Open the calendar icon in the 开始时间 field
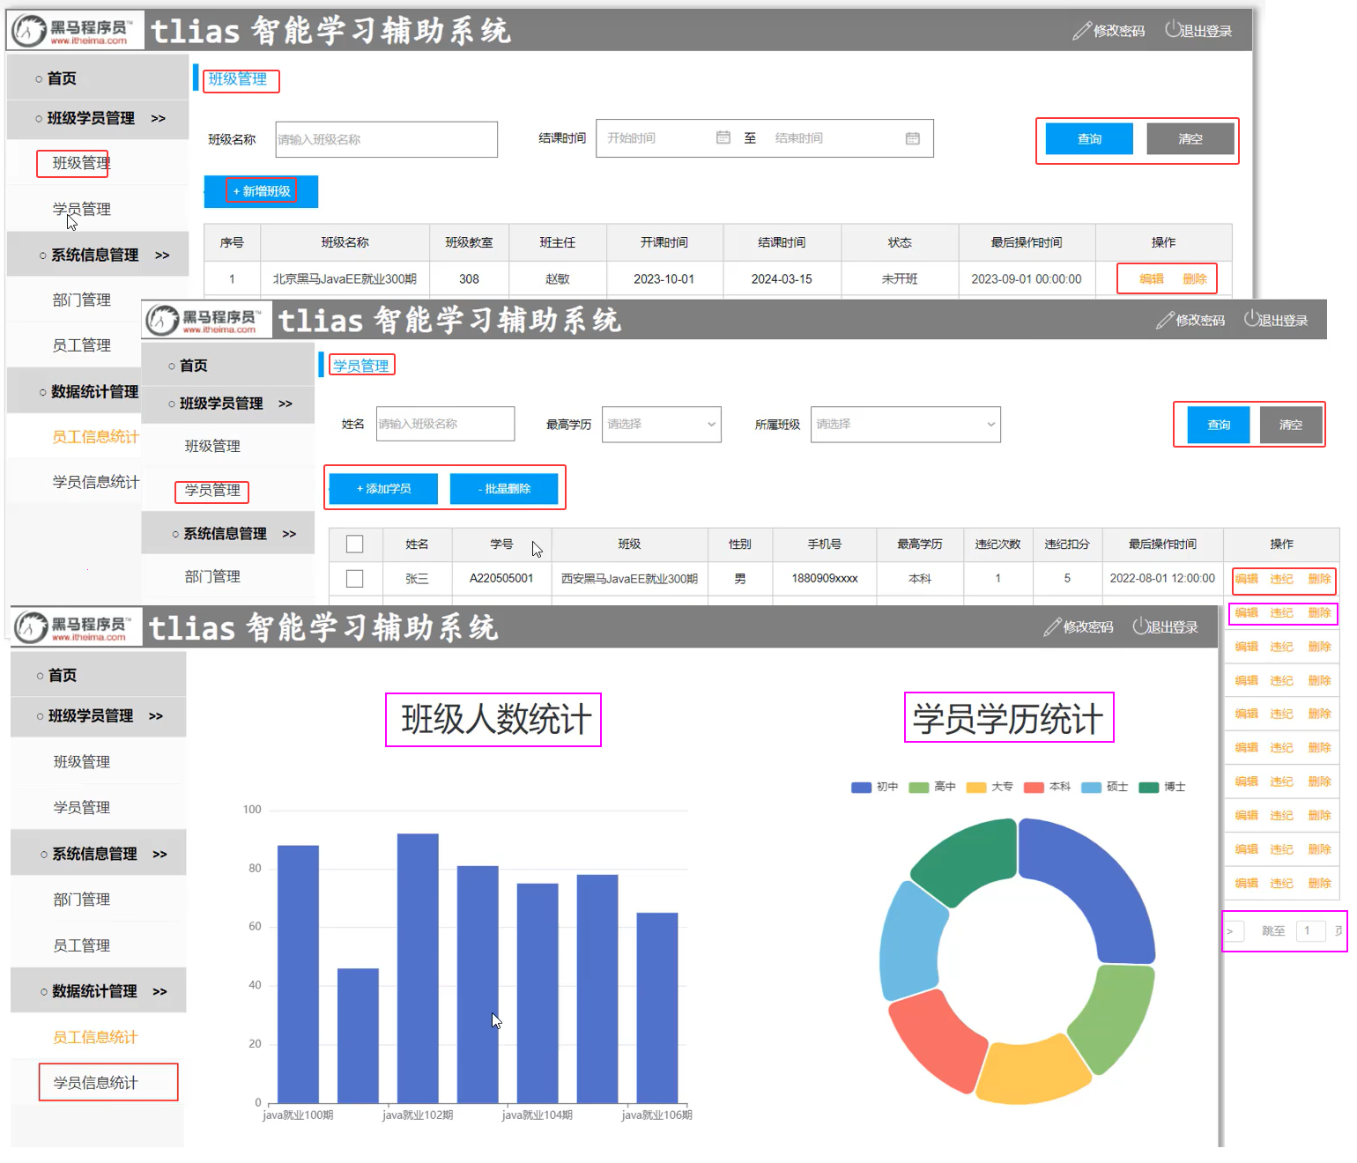Viewport: 1357px width, 1163px height. 723,137
